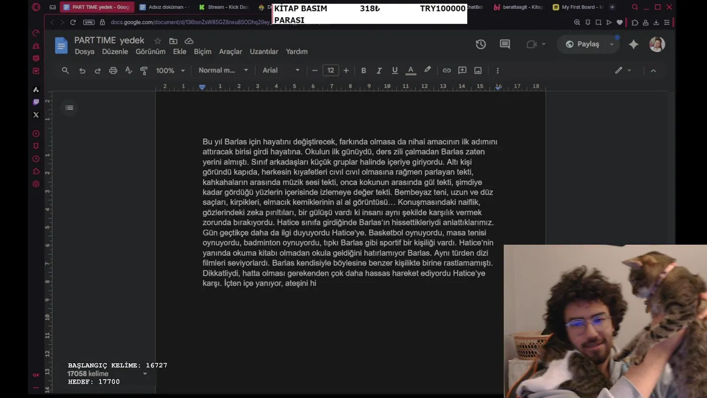Insert an image from the toolbar
This screenshot has width=707, height=398.
(x=478, y=70)
